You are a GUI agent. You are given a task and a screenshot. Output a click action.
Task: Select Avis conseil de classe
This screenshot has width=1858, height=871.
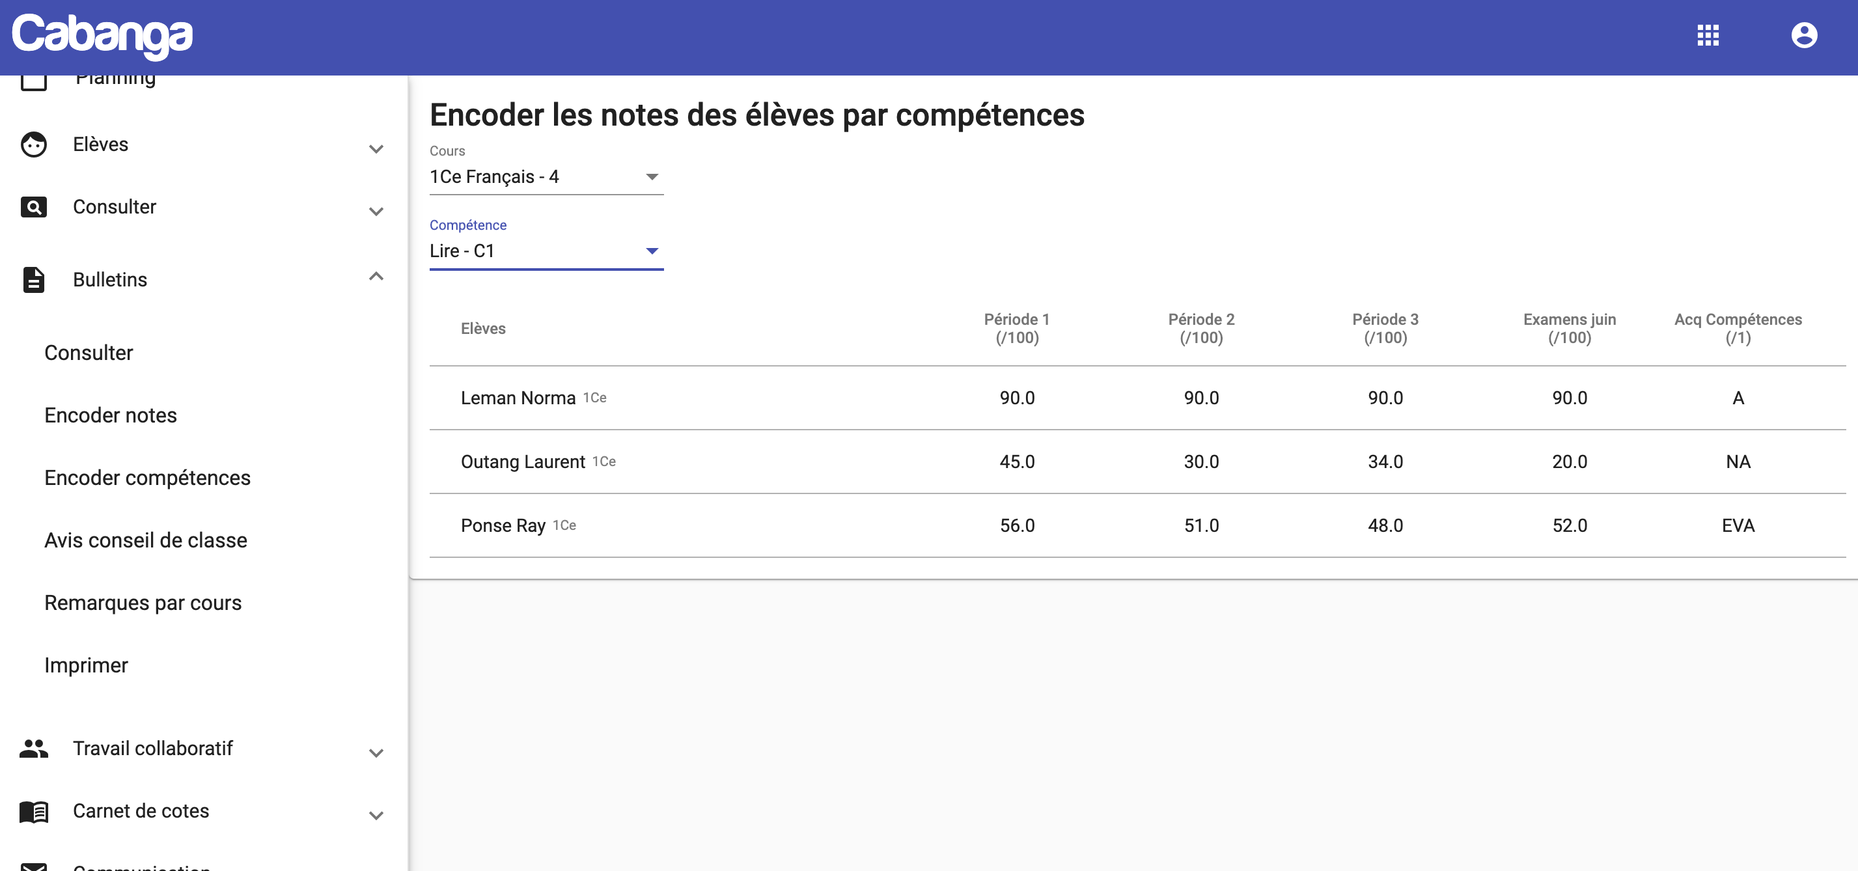[146, 541]
